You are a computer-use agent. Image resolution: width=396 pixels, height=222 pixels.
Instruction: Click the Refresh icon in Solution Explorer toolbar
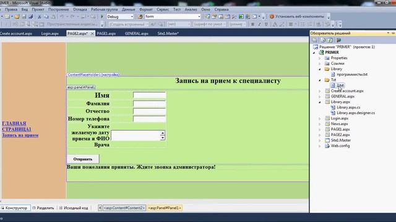330,40
